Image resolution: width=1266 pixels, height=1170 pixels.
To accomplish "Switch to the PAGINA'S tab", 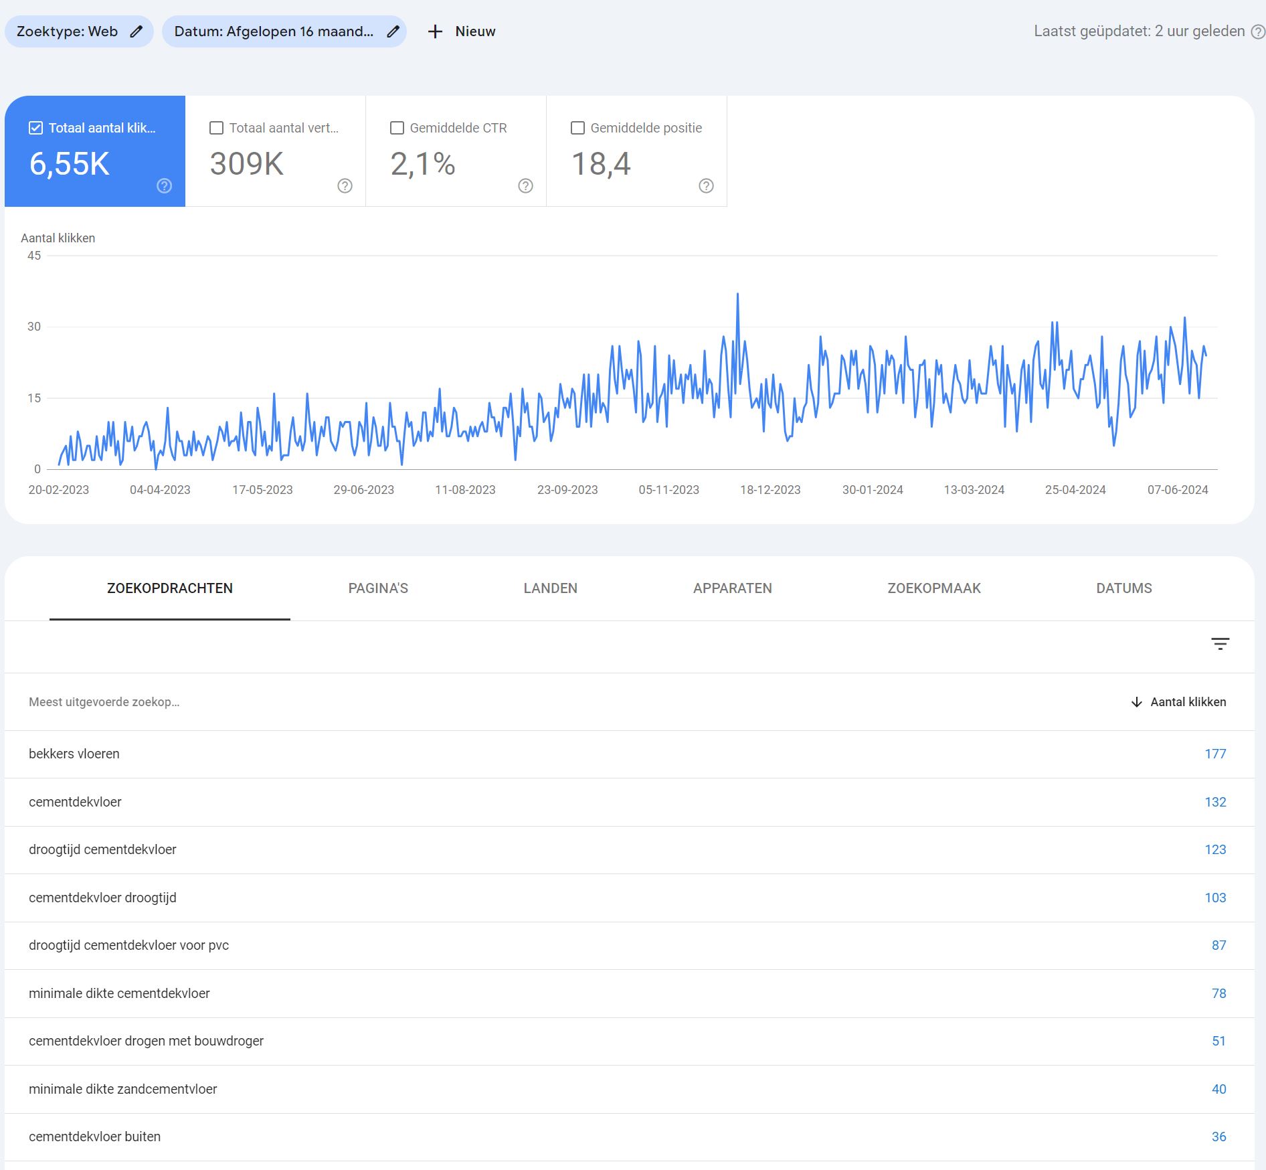I will (378, 588).
